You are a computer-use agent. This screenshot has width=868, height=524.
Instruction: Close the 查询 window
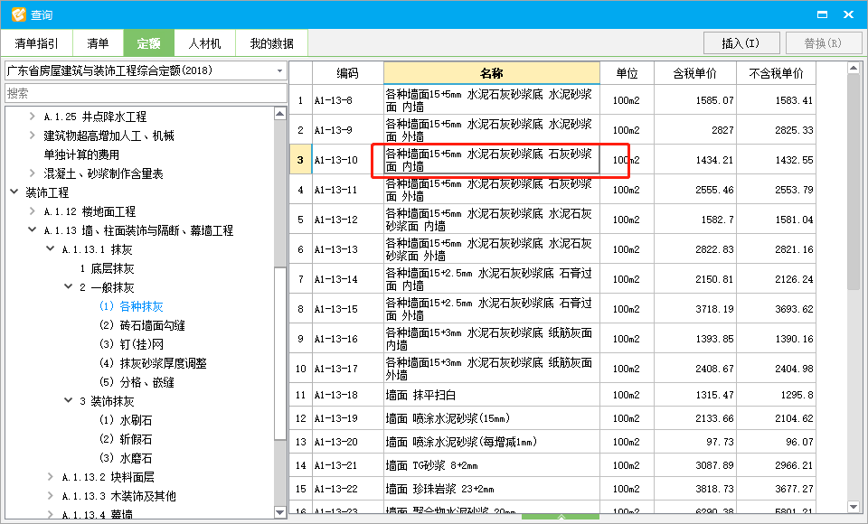(848, 14)
